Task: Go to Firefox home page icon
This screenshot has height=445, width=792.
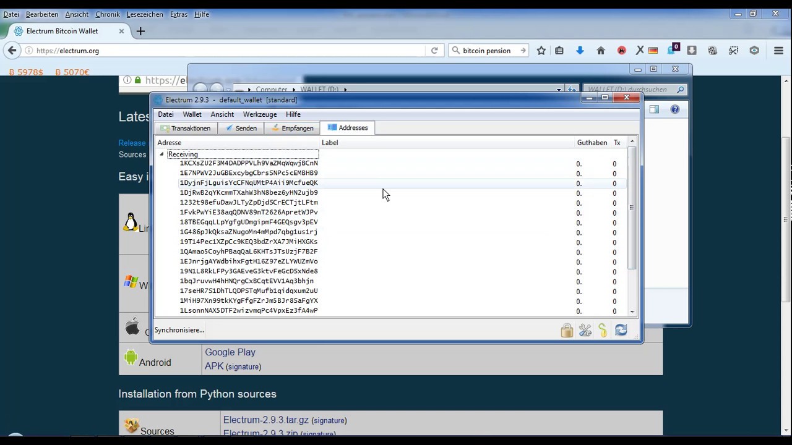Action: tap(601, 51)
